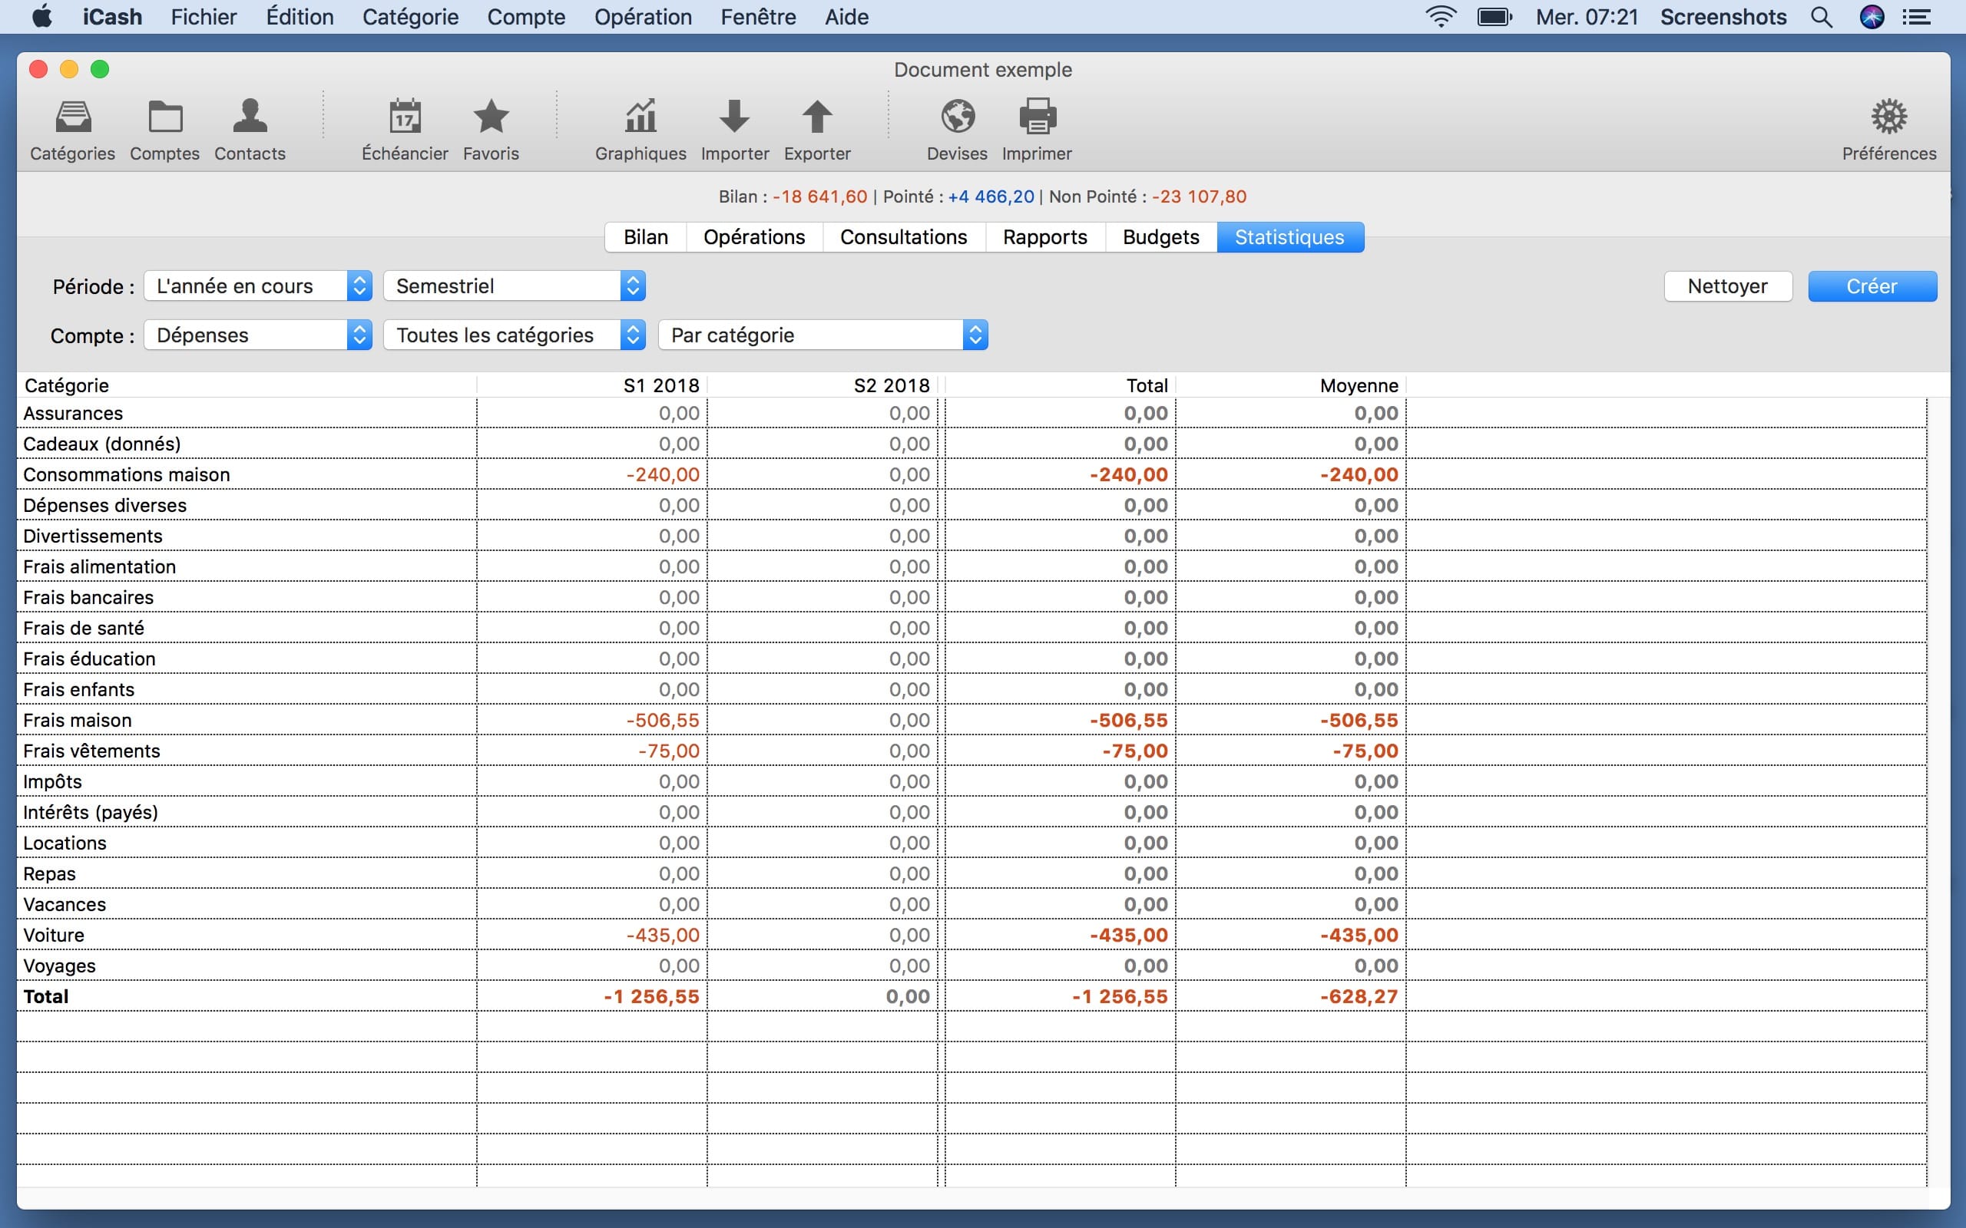Viewport: 1966px width, 1228px height.
Task: Open the Opération menu
Action: [643, 17]
